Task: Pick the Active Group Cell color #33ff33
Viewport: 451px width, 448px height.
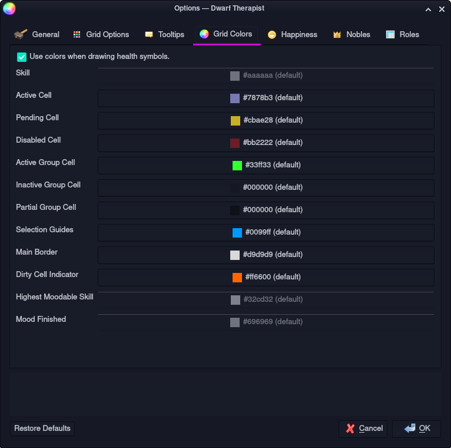Action: point(266,166)
